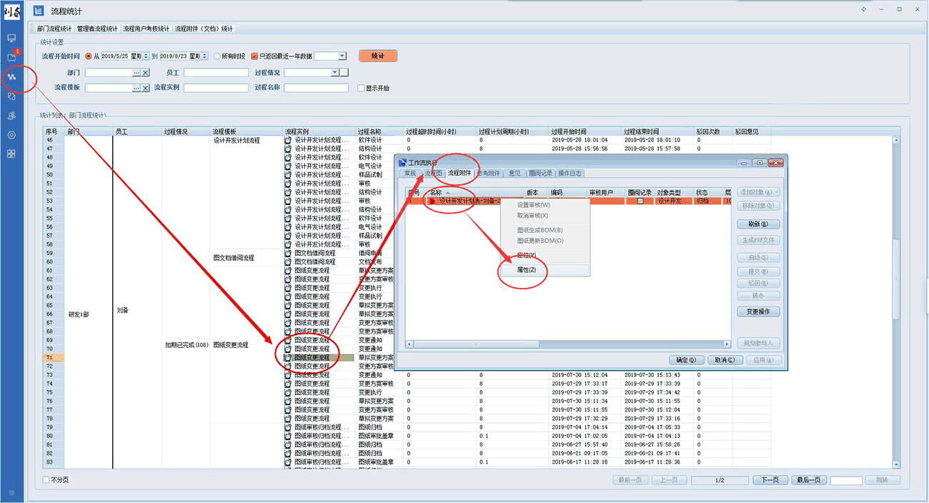
Task: Open 常规 tab in workflow dialog
Action: 409,174
